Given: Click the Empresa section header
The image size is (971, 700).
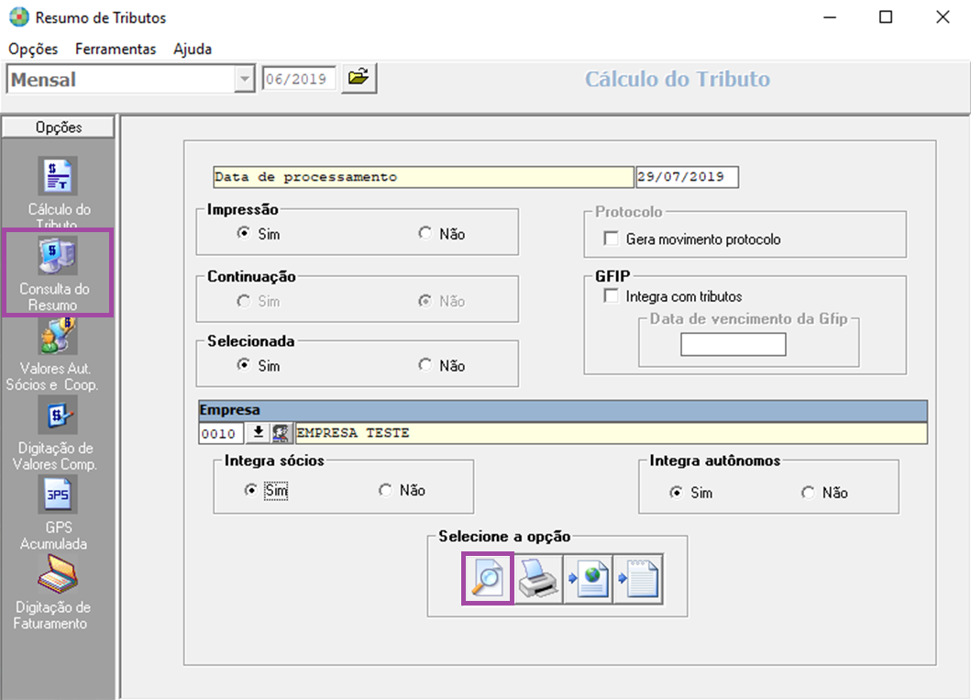Looking at the screenshot, I should pyautogui.click(x=563, y=411).
